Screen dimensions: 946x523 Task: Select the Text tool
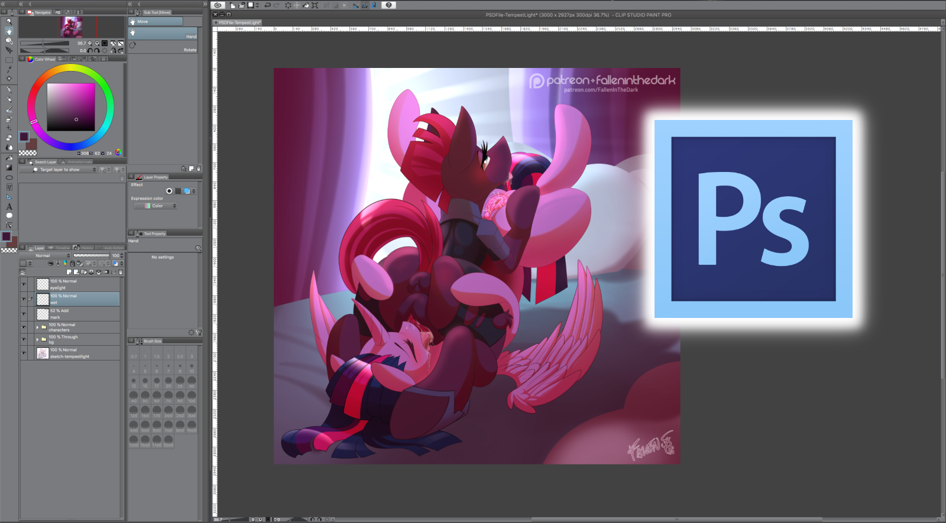(x=9, y=206)
